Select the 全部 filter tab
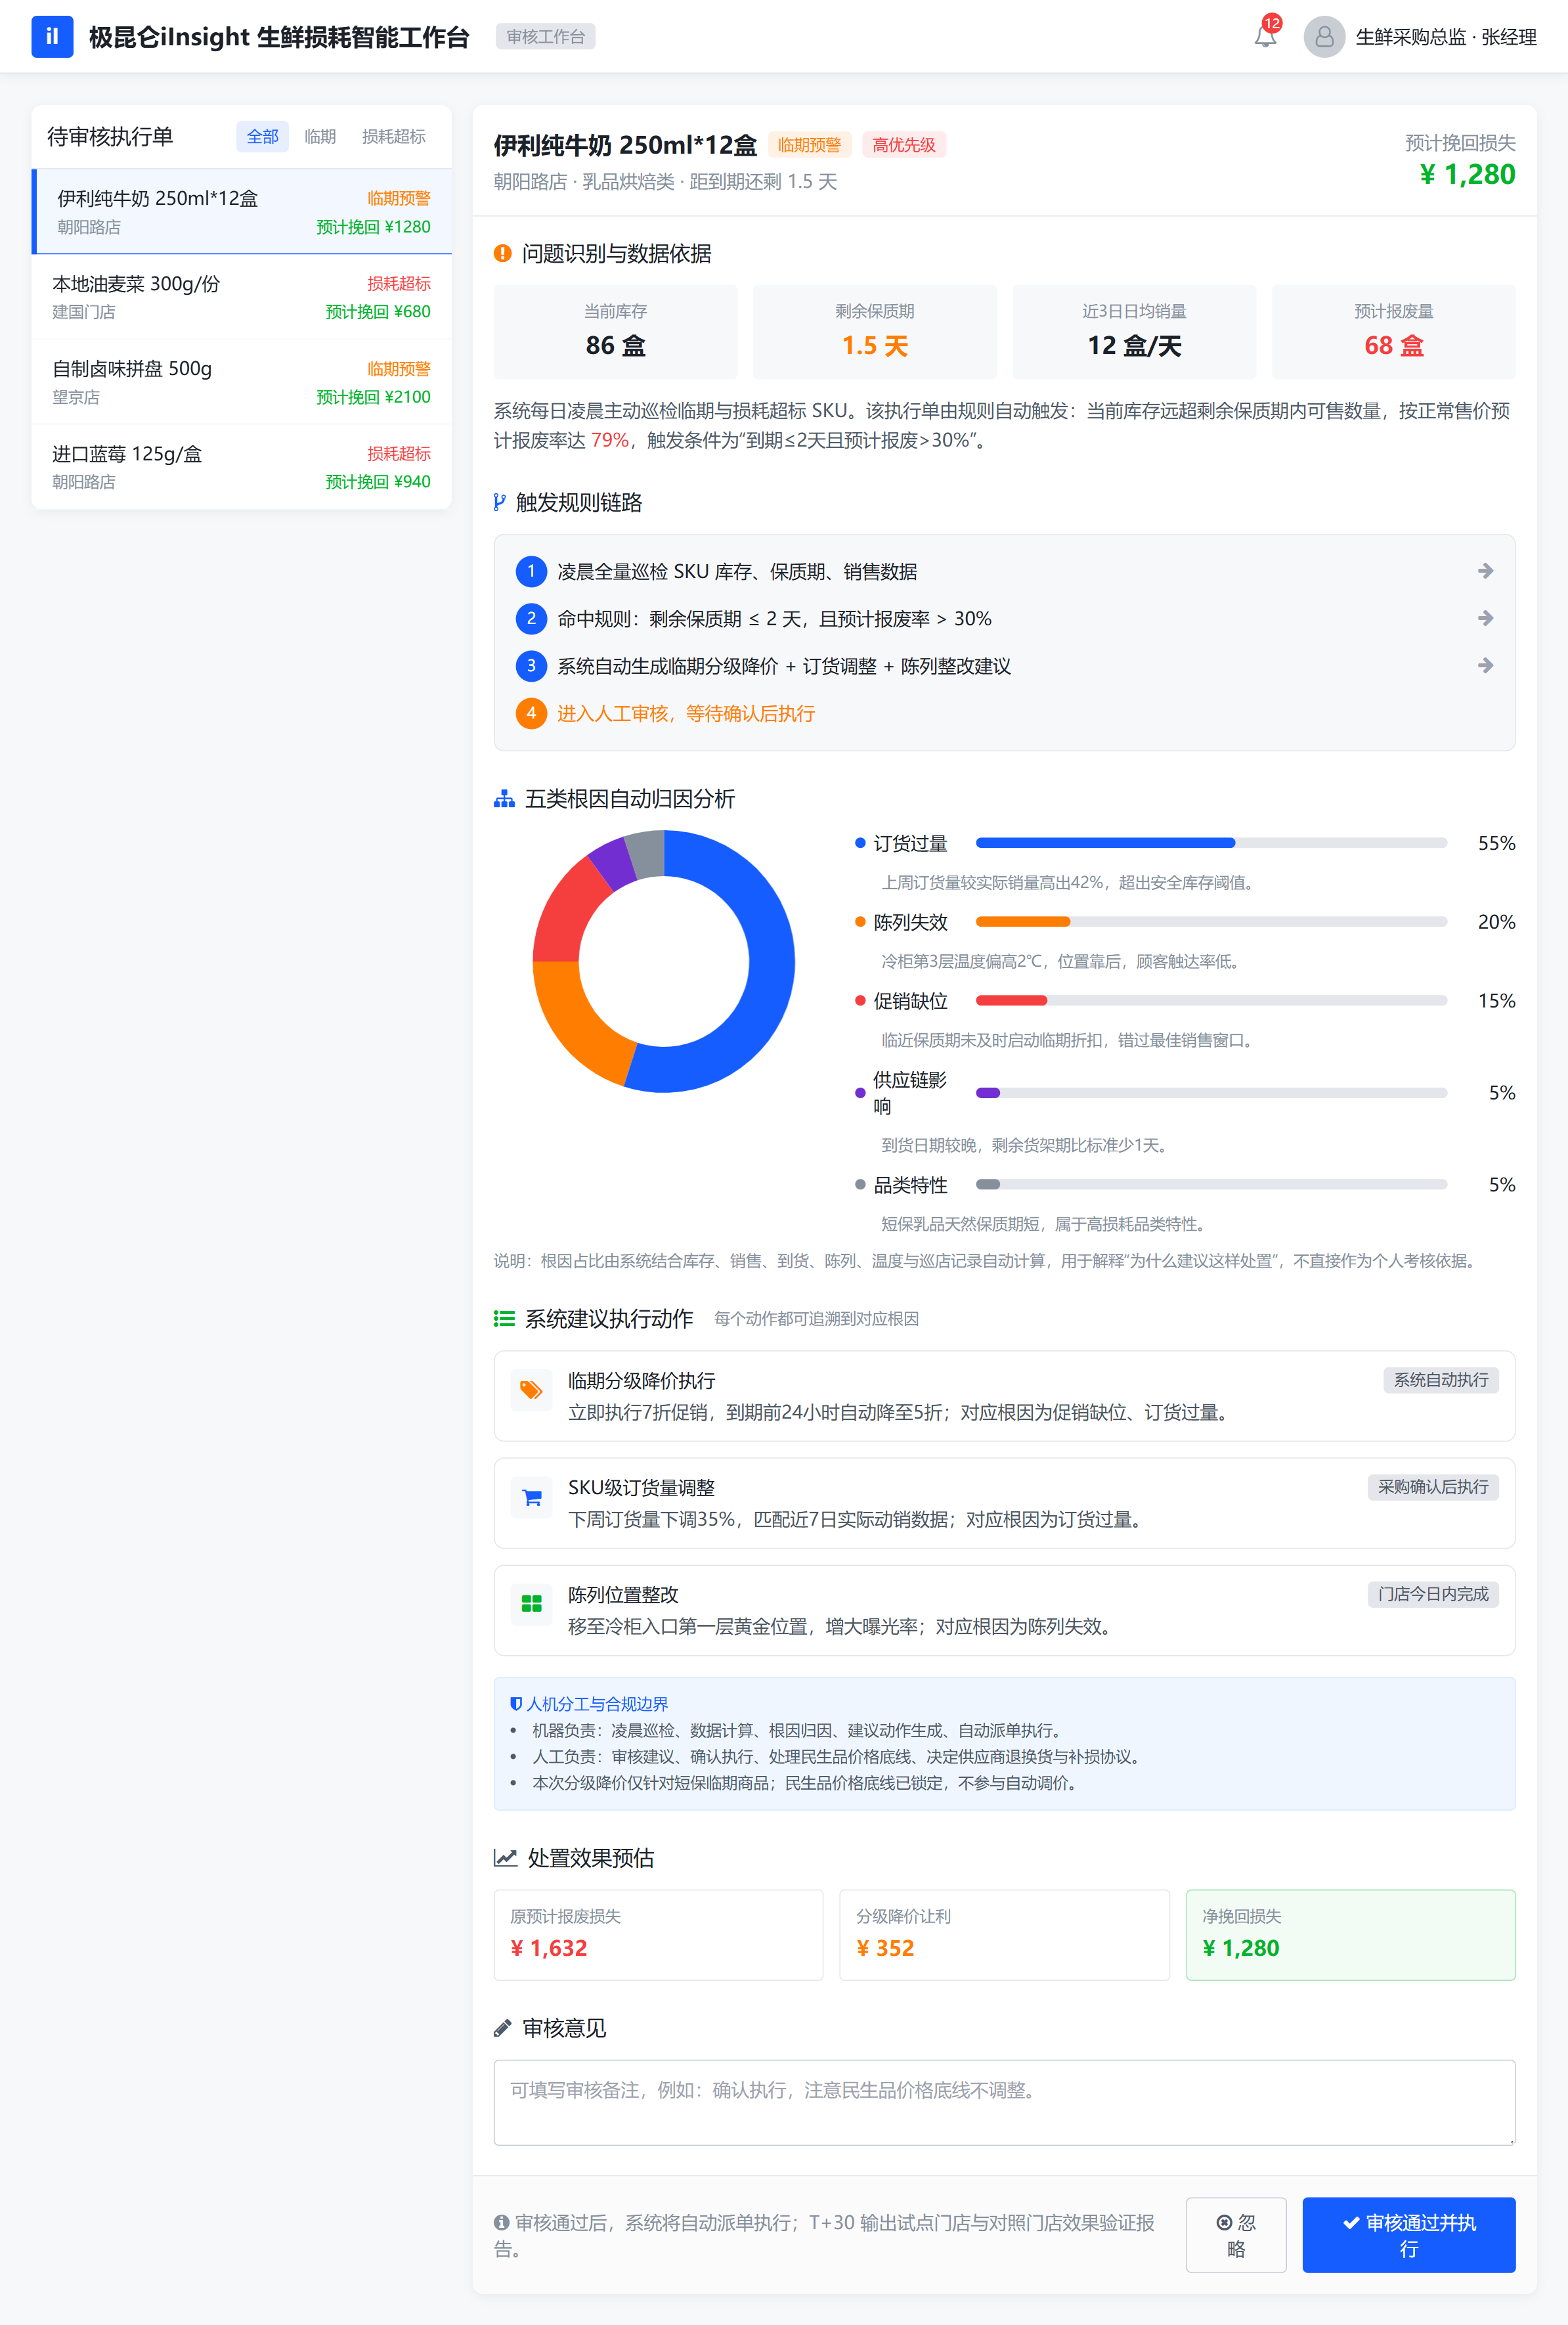This screenshot has height=2325, width=1568. (262, 136)
